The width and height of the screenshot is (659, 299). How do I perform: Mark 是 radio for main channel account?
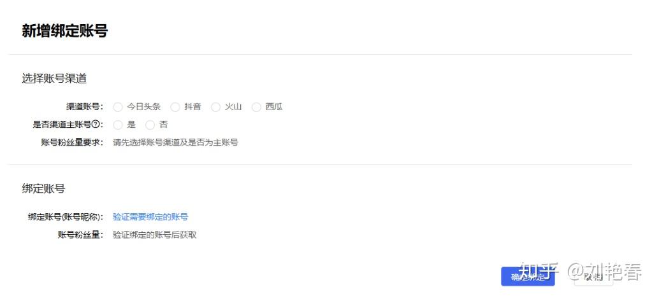tap(118, 125)
